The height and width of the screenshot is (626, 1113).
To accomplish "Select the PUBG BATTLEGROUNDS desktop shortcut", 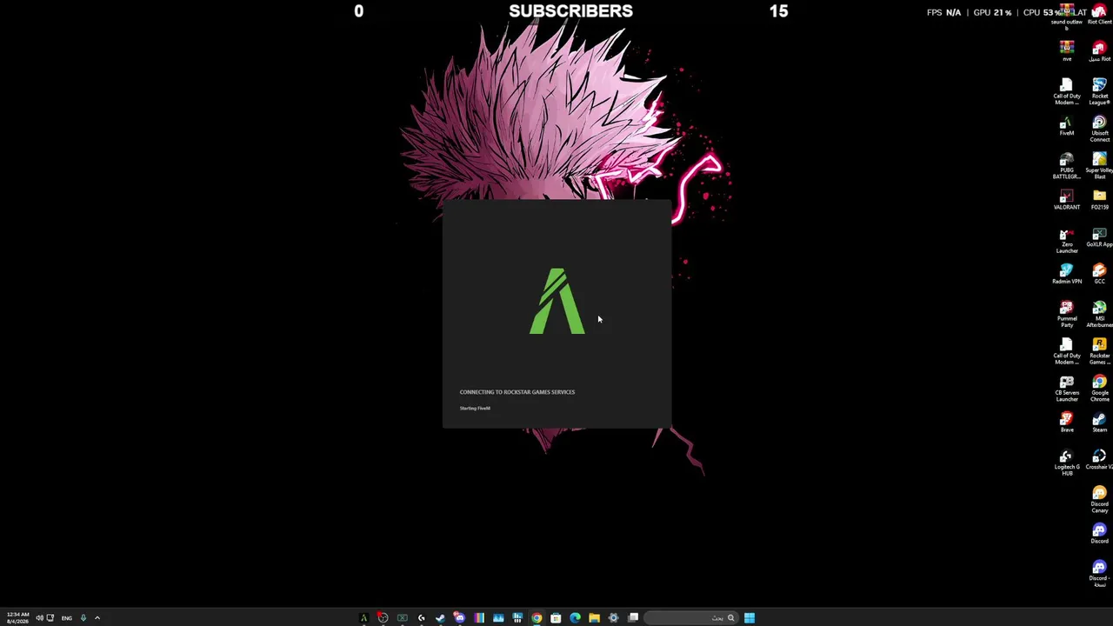I will [x=1067, y=166].
